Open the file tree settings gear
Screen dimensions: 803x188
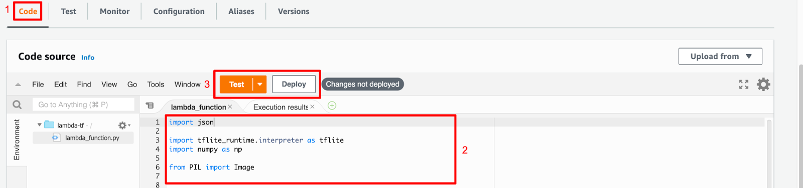pos(124,125)
